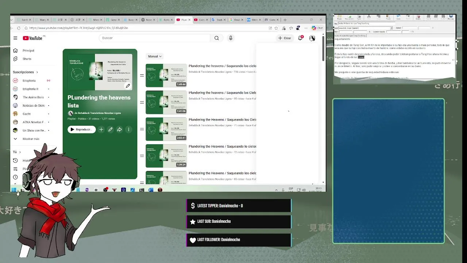
Task: Click the plus icon beside Reproducir
Action: [101, 129]
